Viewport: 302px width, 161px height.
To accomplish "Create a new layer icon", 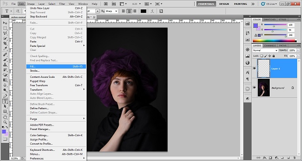I will coord(289,158).
